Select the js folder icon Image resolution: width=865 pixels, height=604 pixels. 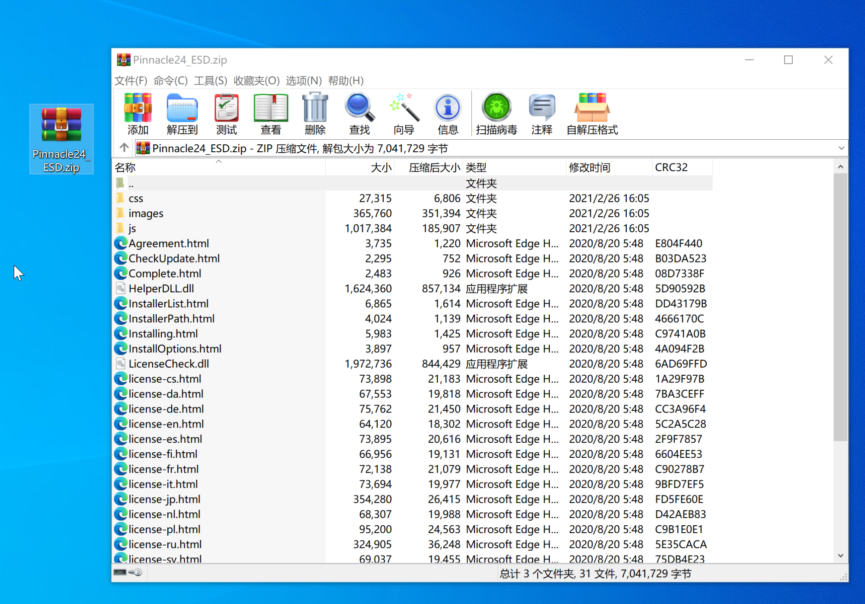click(x=121, y=228)
